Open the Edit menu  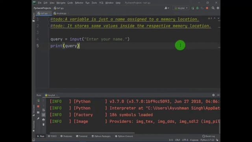point(46,3)
